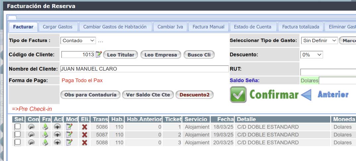Viewport: 356px width, 161px height.
Task: Click the plus icon for transaction 5088
Action: pos(57,142)
